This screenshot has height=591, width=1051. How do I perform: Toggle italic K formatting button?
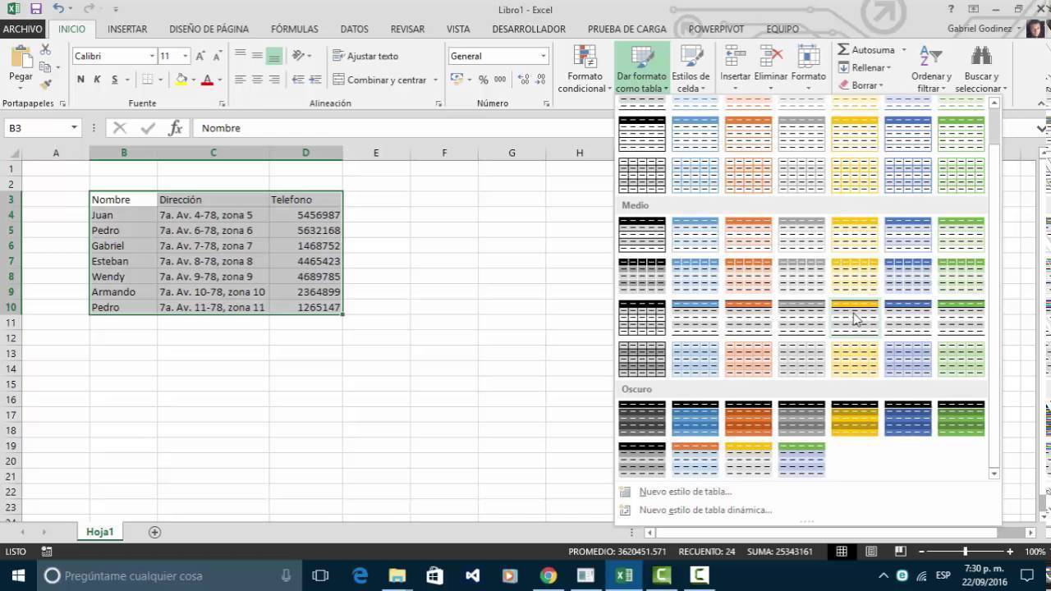(97, 80)
